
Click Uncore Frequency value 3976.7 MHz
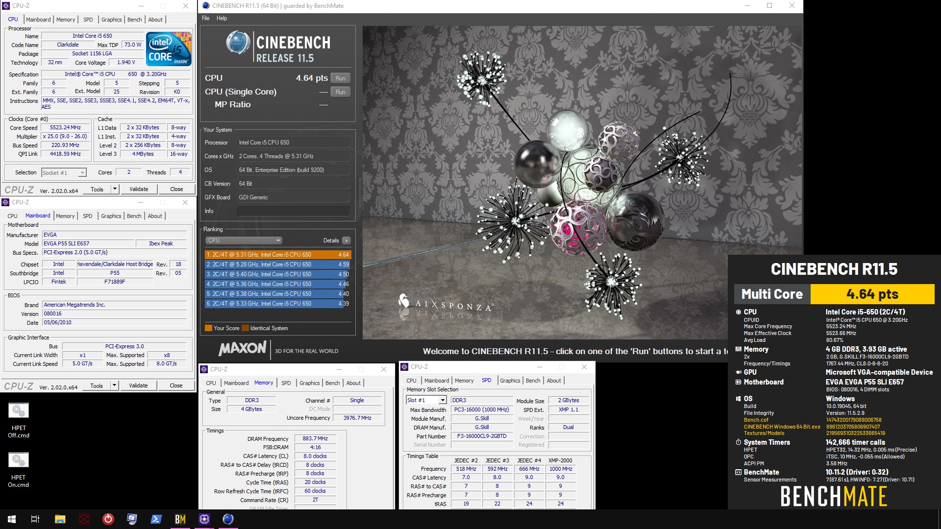[357, 418]
